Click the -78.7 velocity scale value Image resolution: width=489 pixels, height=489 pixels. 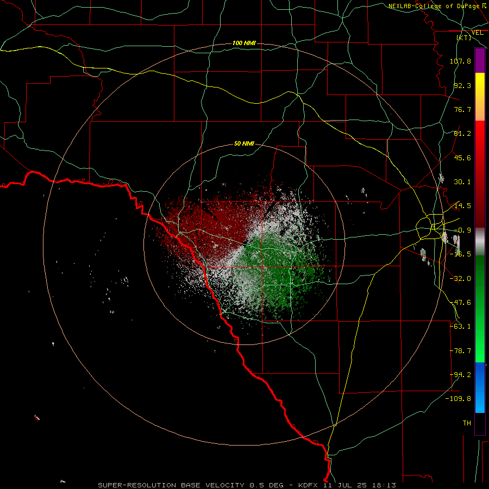click(460, 351)
